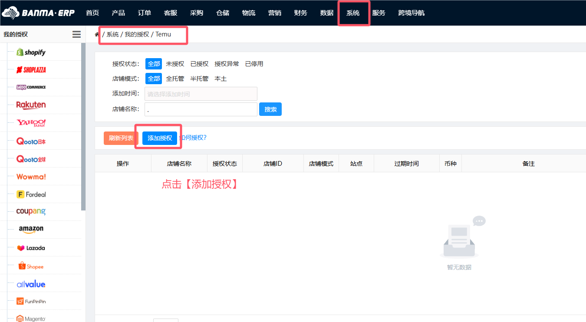Screen dimensions: 586x322
Task: Open the 服务 top menu
Action: coord(379,13)
